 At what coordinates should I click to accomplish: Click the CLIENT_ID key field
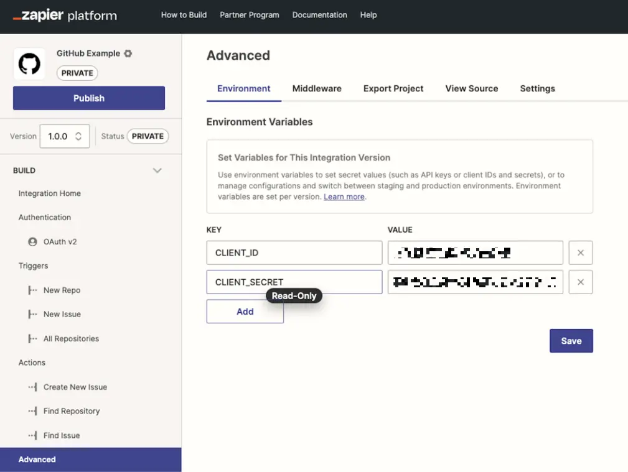pyautogui.click(x=294, y=252)
